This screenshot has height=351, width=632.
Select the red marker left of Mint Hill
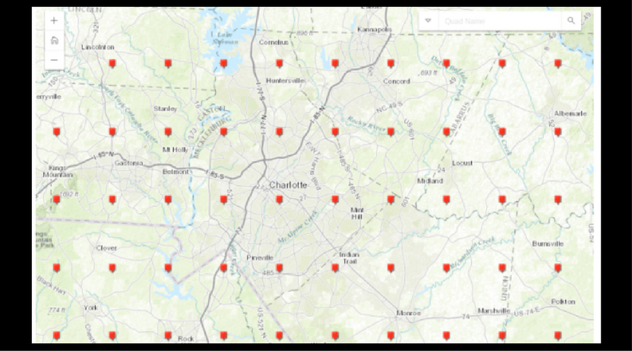[x=335, y=200]
